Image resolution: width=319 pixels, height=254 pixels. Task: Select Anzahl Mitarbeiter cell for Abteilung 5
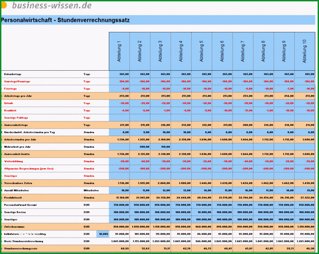click(202, 191)
